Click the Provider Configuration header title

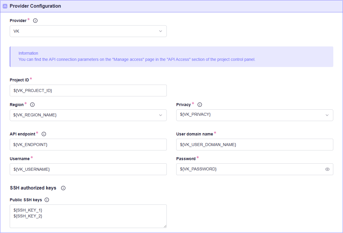pos(35,6)
